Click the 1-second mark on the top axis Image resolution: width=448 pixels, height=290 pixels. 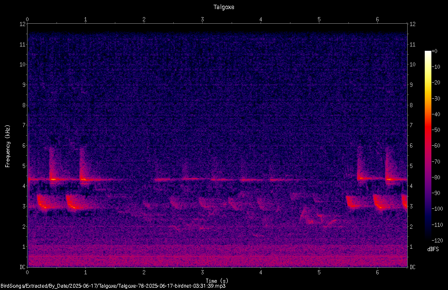tap(85, 19)
